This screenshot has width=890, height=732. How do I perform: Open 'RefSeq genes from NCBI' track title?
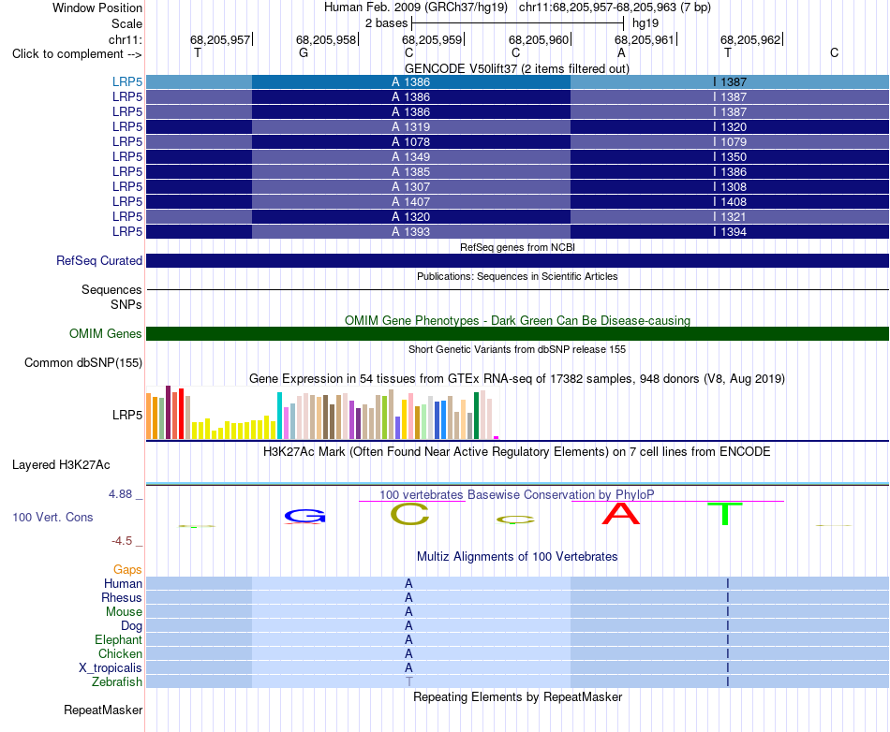[517, 247]
